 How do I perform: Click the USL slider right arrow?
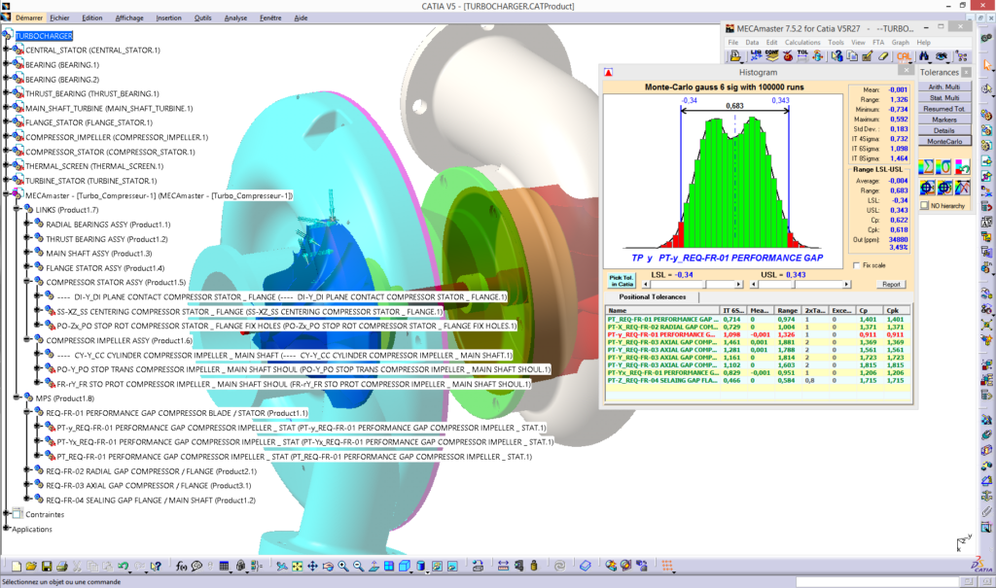coord(847,285)
